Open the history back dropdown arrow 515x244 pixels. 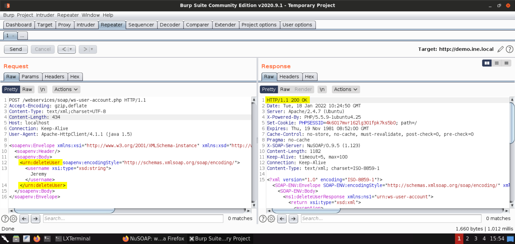(71, 49)
